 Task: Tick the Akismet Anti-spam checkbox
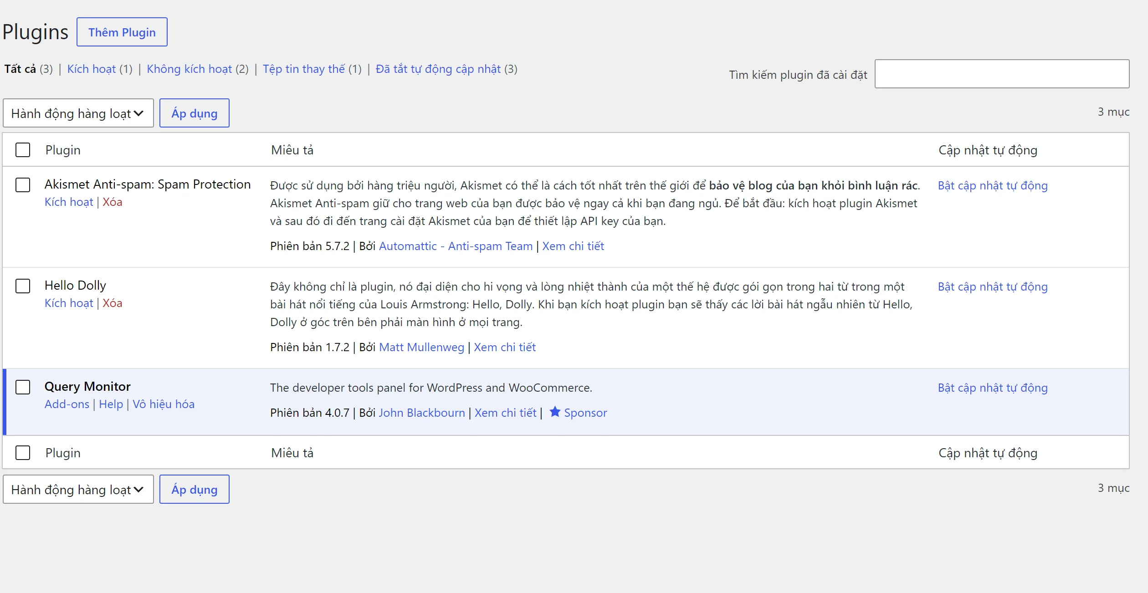tap(23, 185)
